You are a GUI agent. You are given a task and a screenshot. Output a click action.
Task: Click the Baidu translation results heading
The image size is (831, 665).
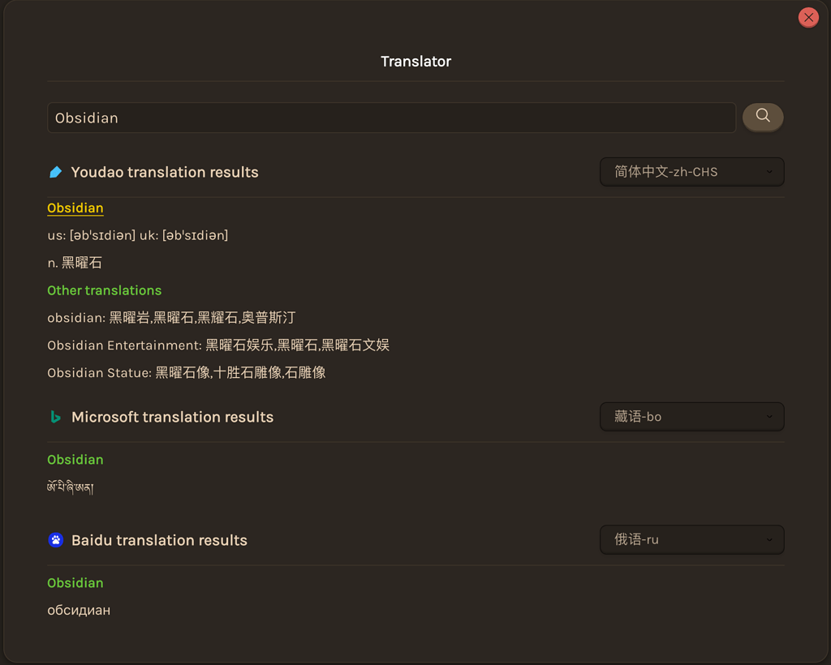(x=159, y=539)
